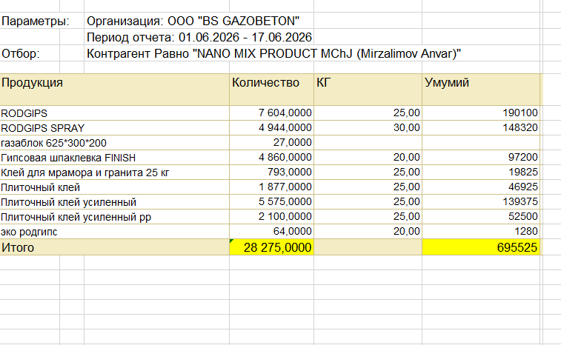Select the КГ value in the эко родгипс row
Image resolution: width=561 pixels, height=345 pixels.
coord(368,232)
